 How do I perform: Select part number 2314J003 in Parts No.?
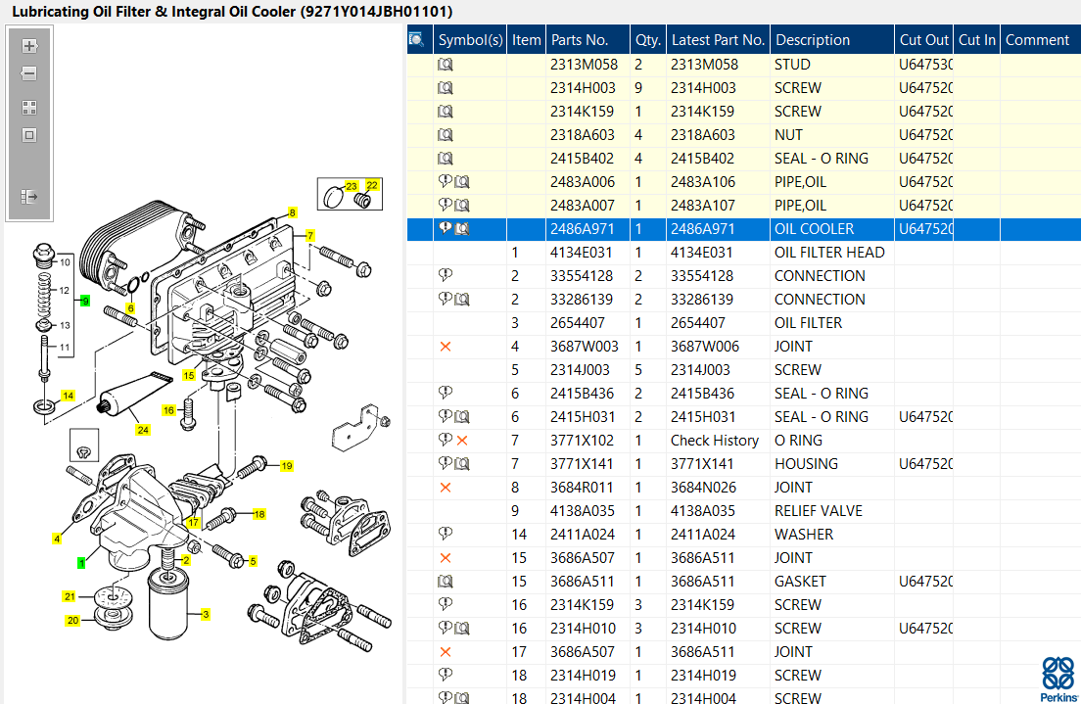pyautogui.click(x=588, y=369)
